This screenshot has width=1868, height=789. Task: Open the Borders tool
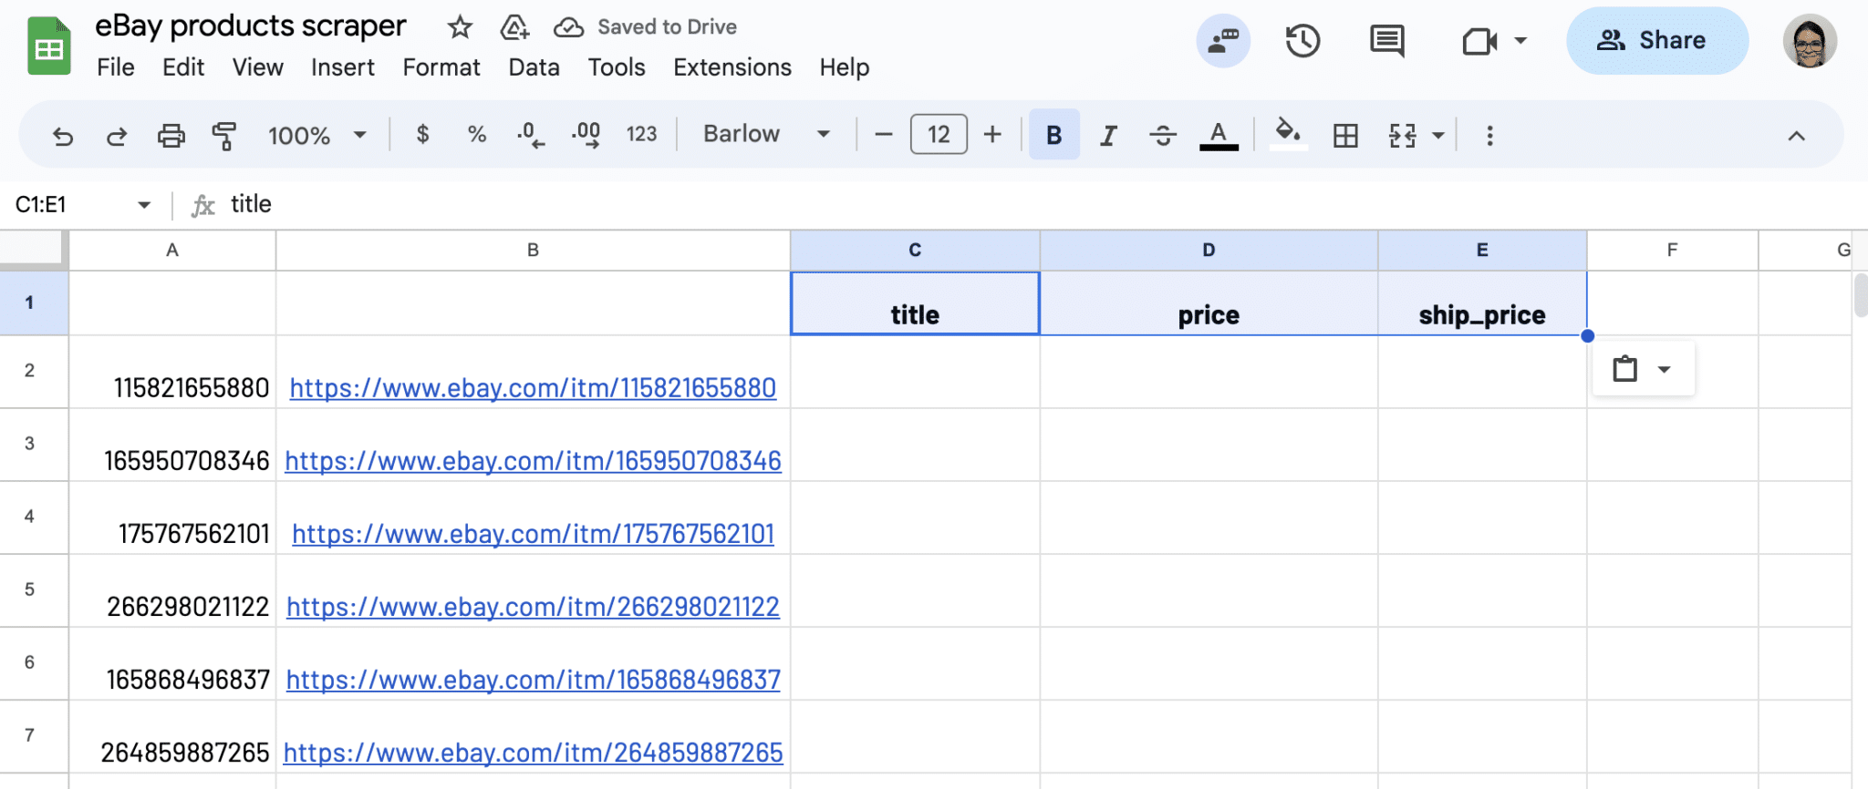[1345, 136]
